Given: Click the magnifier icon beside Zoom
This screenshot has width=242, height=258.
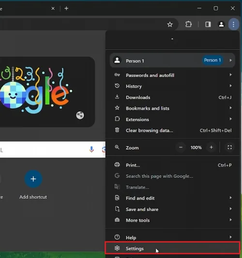Looking at the screenshot, I should coord(117,147).
